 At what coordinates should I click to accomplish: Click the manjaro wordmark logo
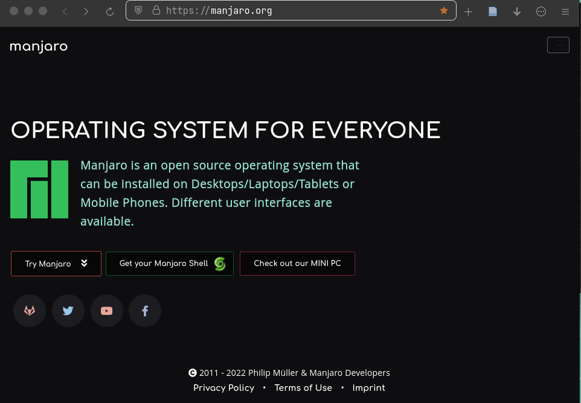pos(39,47)
